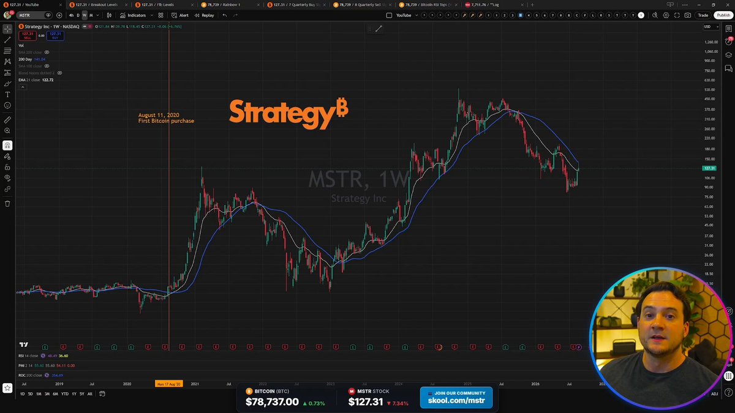Select the brush drawing tool
Screen dimensions: 735x413
7,83
